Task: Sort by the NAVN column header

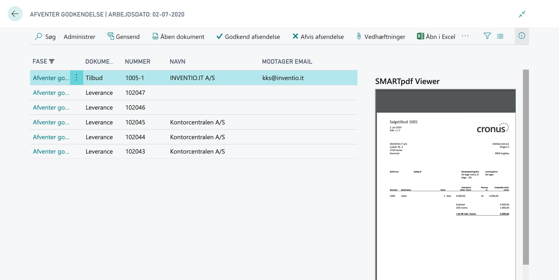Action: pyautogui.click(x=178, y=61)
